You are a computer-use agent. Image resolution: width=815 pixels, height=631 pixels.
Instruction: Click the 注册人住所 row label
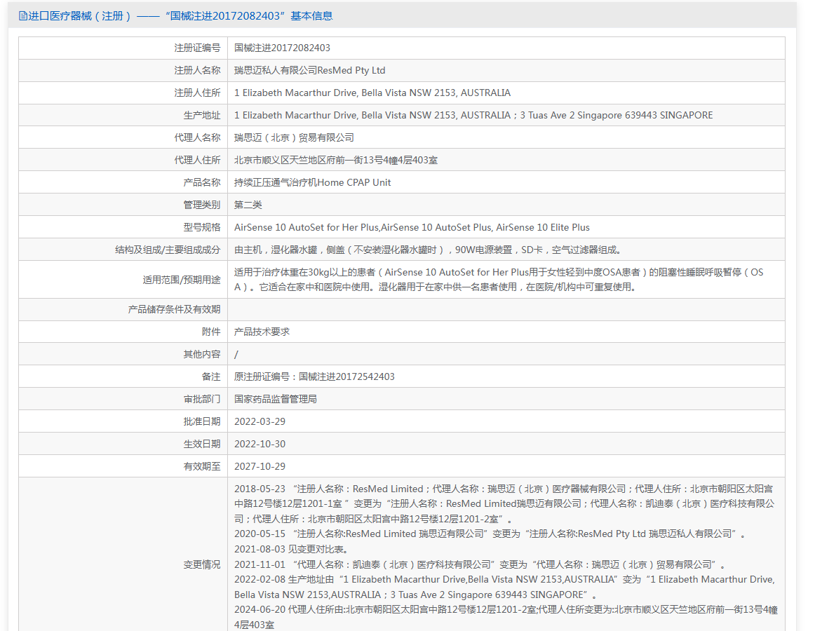197,93
